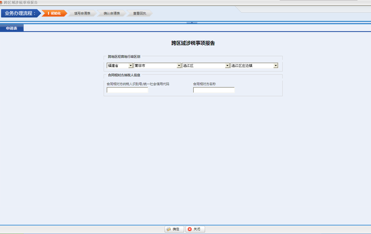Click the 确定 button
The height and width of the screenshot is (234, 371).
(x=174, y=229)
